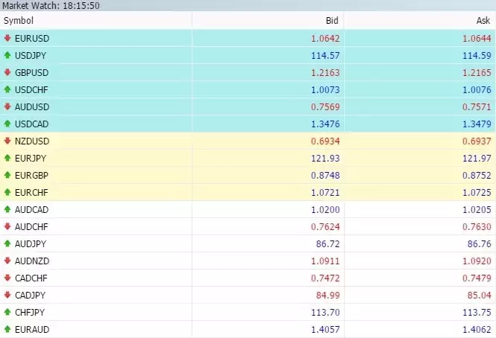Click the red down arrow beside CADCHF
This screenshot has height=338, width=496.
[x=7, y=278]
